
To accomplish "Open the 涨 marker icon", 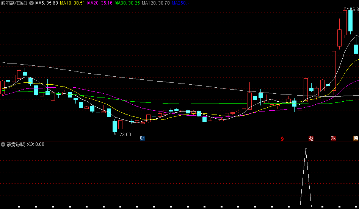I will coord(333,138).
